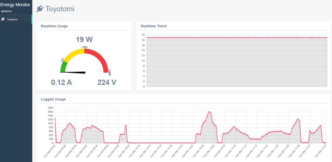Click the pink trend line in Realtime Trend
This screenshot has width=332, height=162.
[237, 37]
